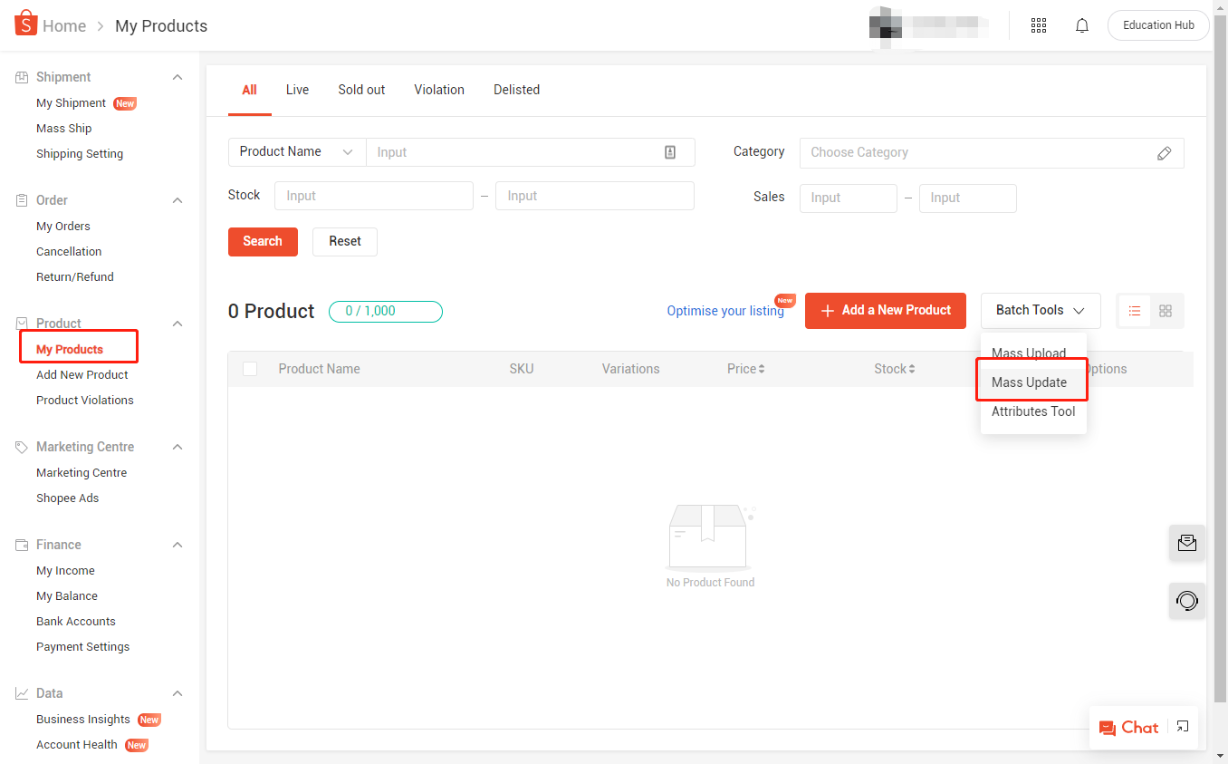Open the notifications bell
Image resolution: width=1228 pixels, height=764 pixels.
coord(1082,25)
